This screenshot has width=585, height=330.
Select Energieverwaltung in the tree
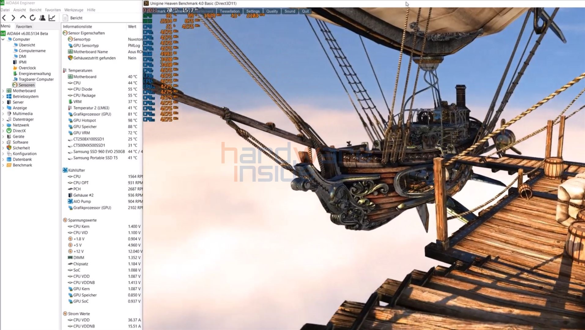35,74
